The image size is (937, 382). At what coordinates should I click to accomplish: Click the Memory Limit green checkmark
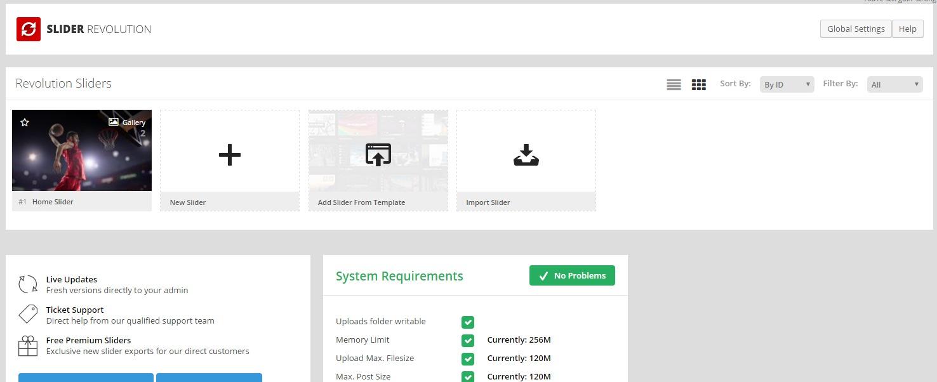468,341
